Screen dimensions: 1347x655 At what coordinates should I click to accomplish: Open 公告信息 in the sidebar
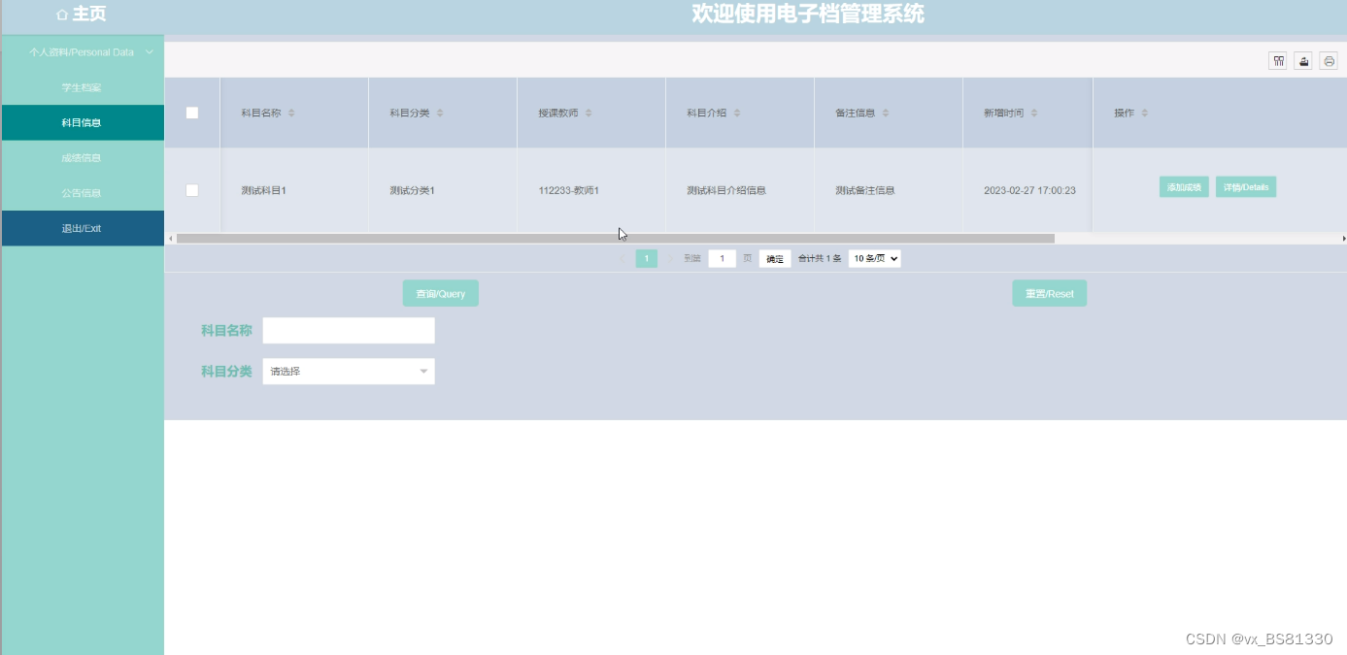(83, 192)
